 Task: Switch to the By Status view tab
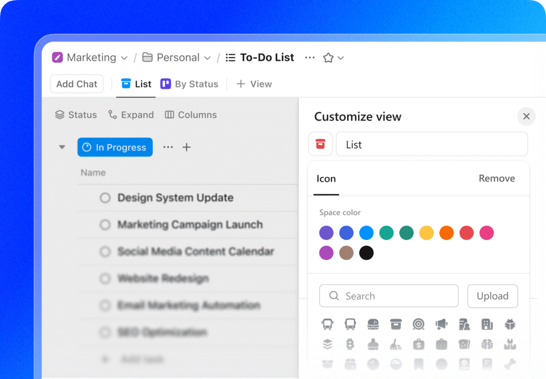[x=190, y=84]
